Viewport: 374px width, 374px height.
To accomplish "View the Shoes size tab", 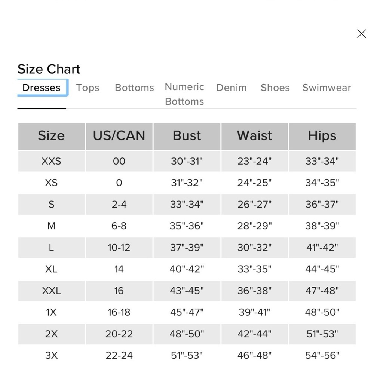I will pos(275,88).
